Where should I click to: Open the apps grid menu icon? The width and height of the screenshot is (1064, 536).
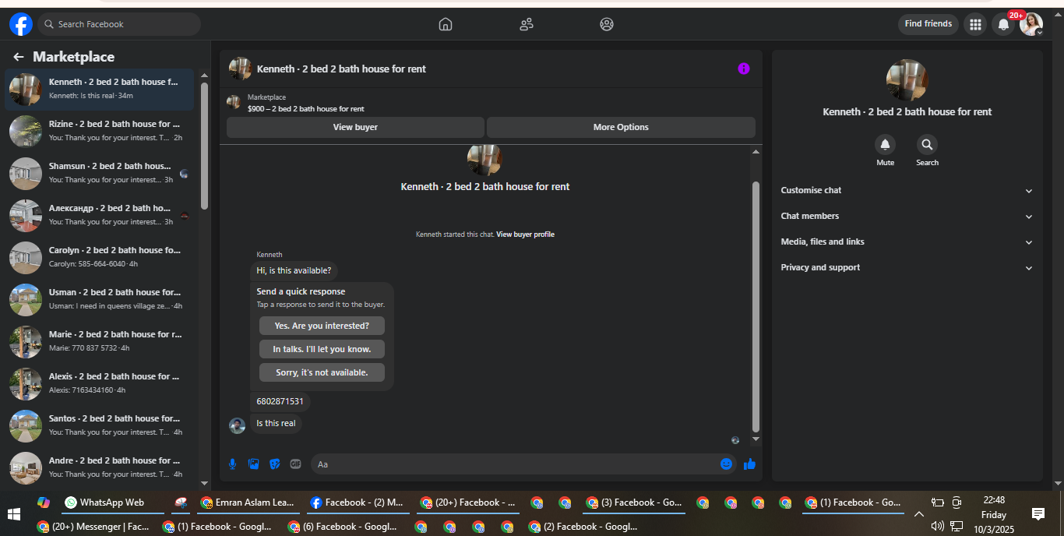(x=975, y=24)
